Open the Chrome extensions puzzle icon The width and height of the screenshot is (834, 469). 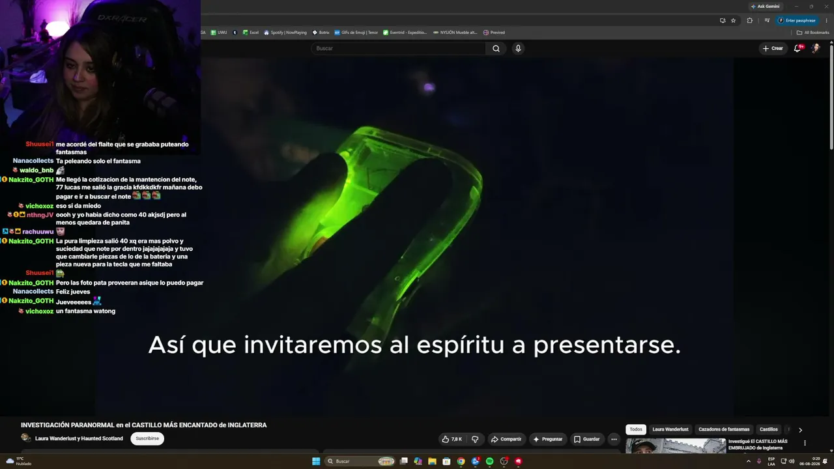point(749,20)
